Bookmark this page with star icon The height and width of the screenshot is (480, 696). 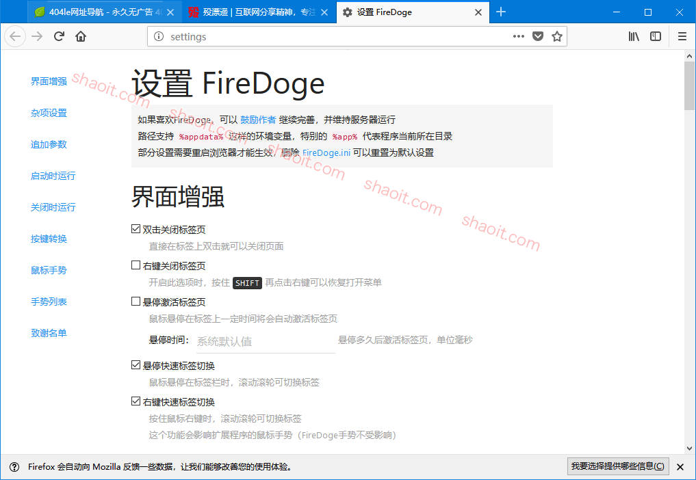pos(557,36)
